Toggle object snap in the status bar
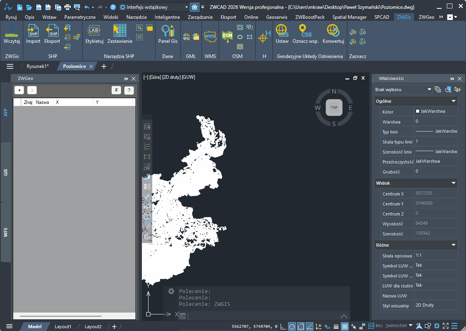This screenshot has width=466, height=331. pos(301,326)
